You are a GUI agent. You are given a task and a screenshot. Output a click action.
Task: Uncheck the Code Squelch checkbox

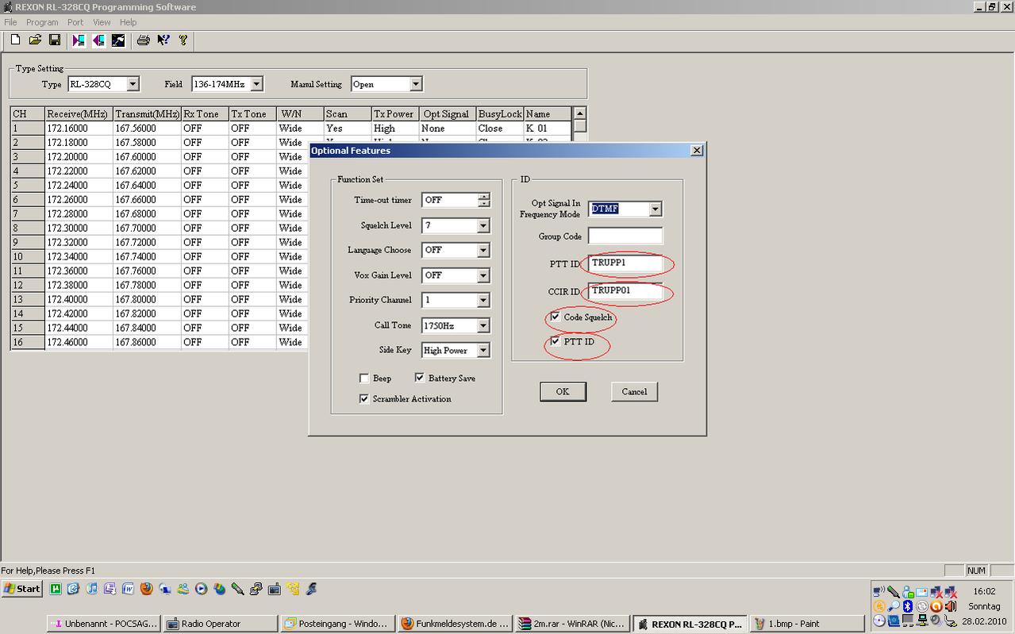tap(556, 317)
